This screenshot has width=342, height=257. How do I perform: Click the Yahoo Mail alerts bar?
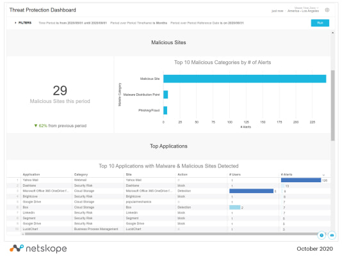tap(301, 180)
